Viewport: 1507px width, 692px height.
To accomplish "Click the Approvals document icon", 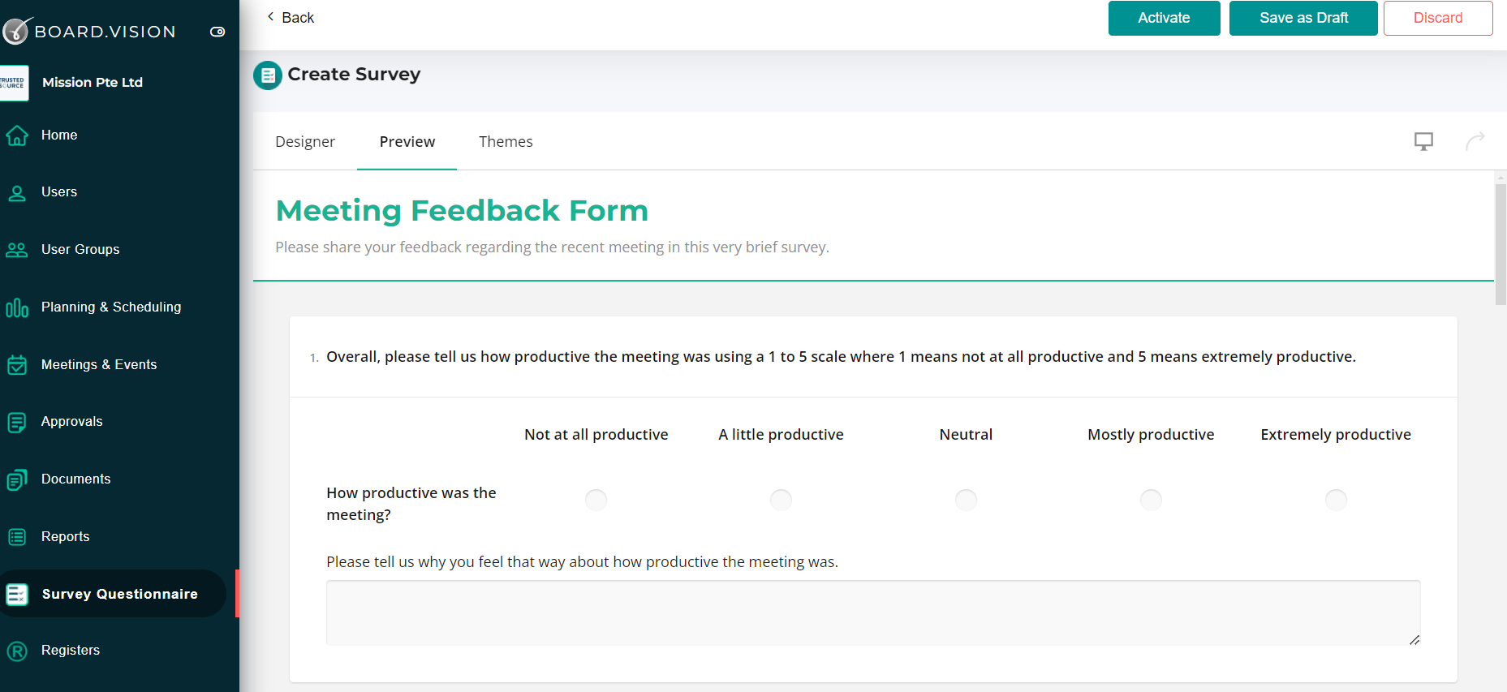I will point(17,423).
